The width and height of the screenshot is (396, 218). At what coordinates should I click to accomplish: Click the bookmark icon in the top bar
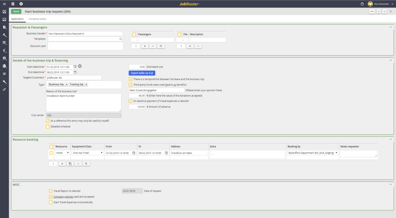[x=13, y=4]
